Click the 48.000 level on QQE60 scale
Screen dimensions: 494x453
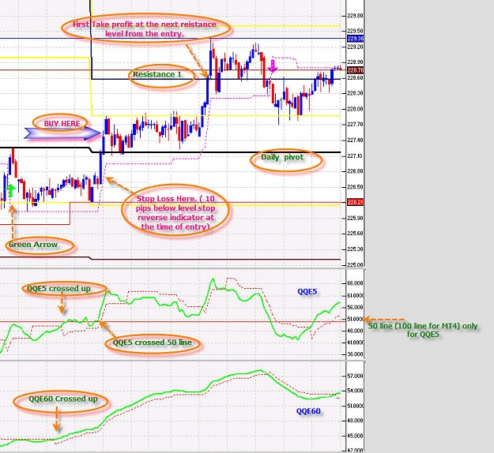[x=356, y=421]
